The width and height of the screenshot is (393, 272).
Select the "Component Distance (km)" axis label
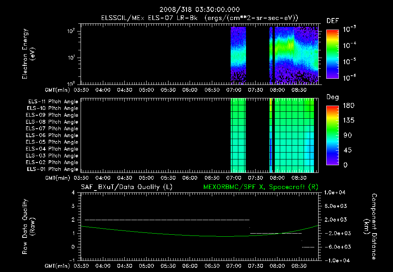pos(370,227)
